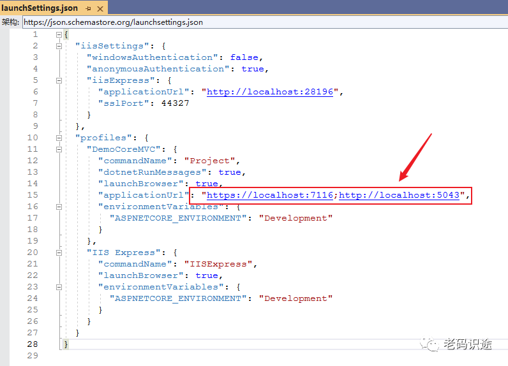508x366 pixels.
Task: Collapse the profiles block
Action: [x=59, y=138]
